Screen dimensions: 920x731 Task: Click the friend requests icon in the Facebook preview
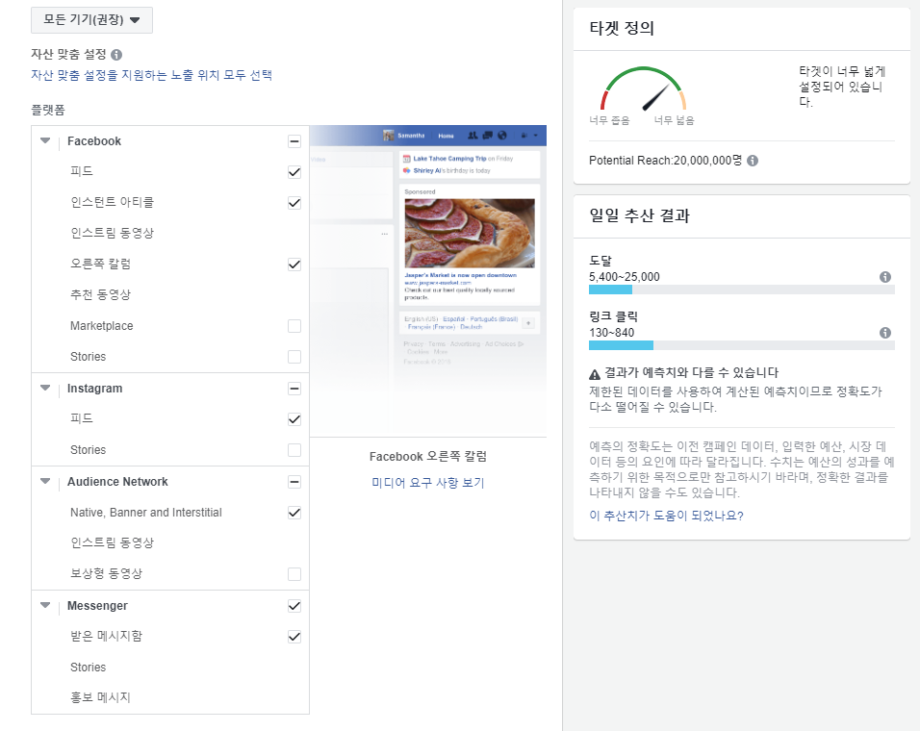pos(473,136)
